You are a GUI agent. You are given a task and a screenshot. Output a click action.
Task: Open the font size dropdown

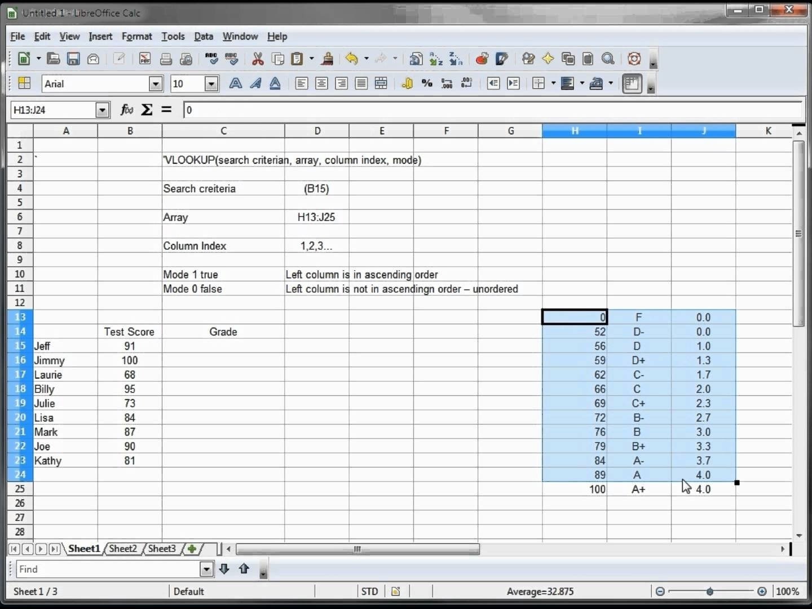tap(211, 84)
